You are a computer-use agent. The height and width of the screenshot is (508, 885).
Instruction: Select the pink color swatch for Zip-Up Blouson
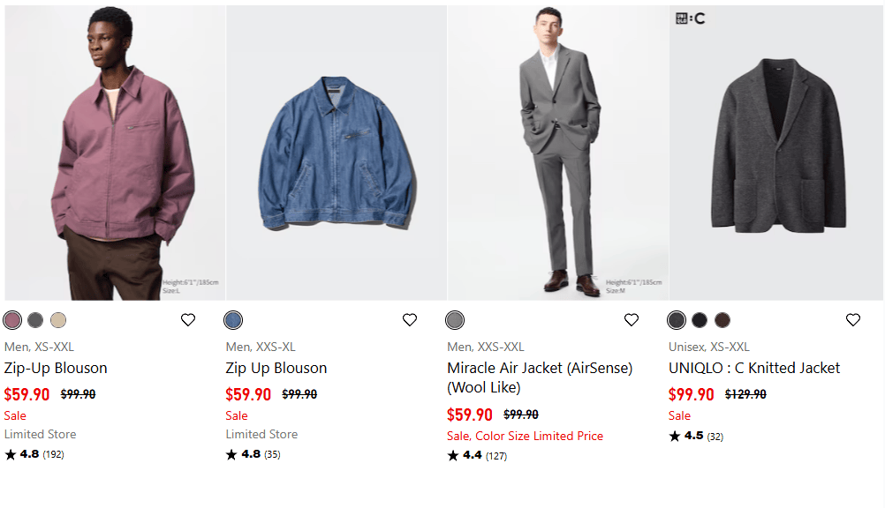pyautogui.click(x=12, y=320)
